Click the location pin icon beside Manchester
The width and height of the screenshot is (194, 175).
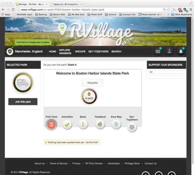(x=10, y=51)
